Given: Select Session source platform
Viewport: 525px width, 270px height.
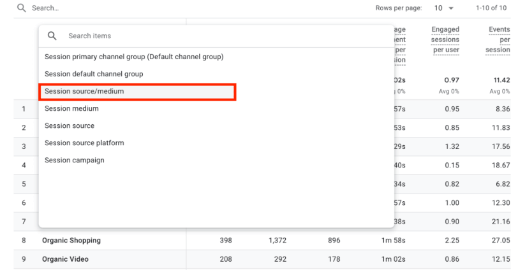Looking at the screenshot, I should (x=84, y=143).
